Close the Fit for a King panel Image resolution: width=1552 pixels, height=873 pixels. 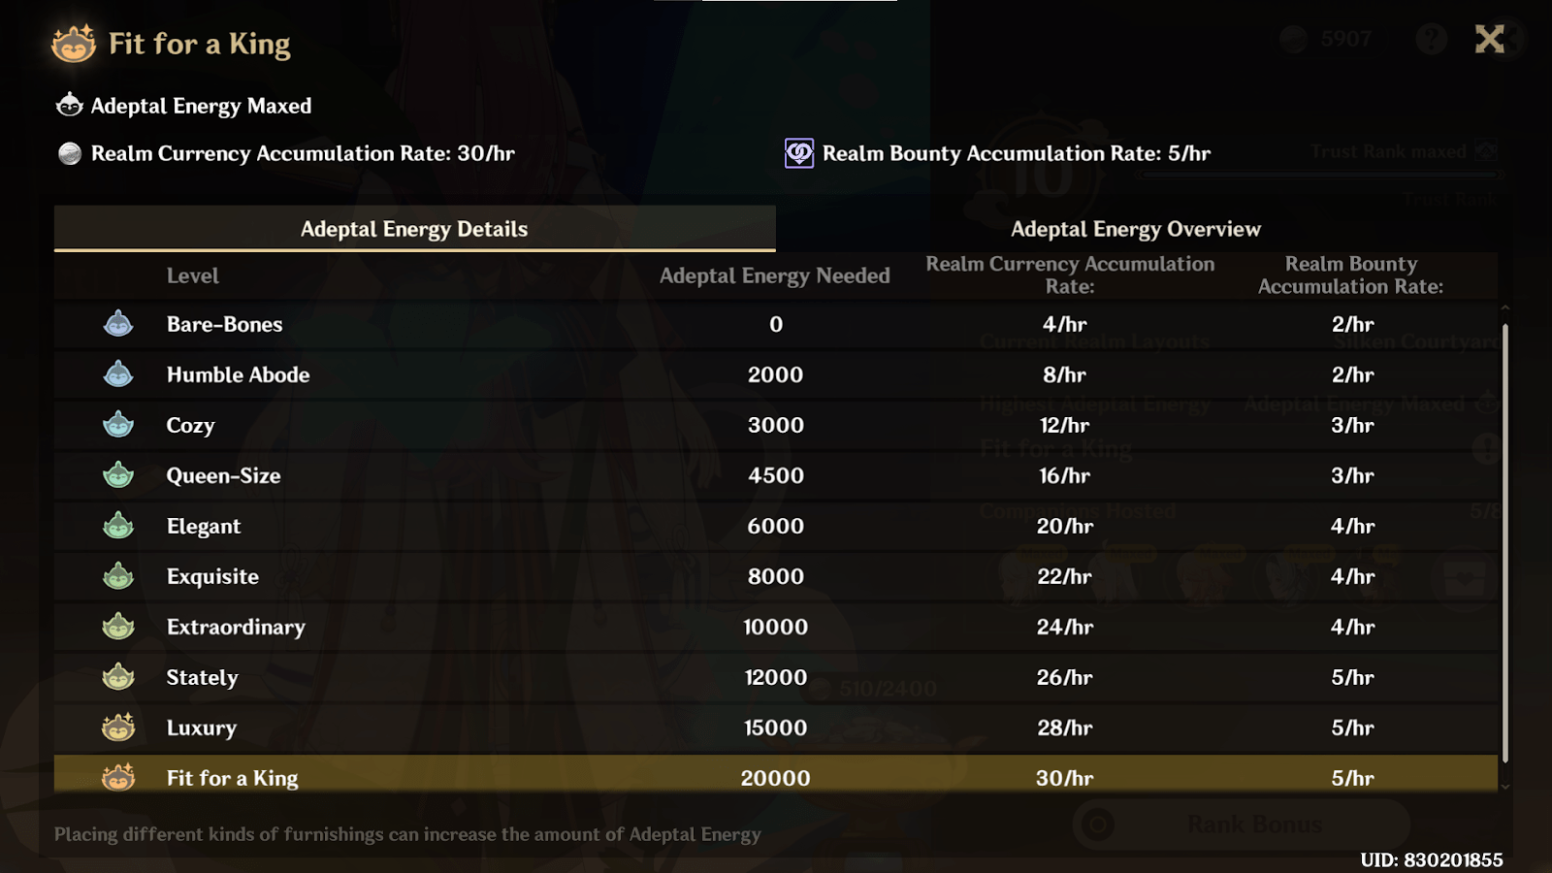pyautogui.click(x=1489, y=39)
